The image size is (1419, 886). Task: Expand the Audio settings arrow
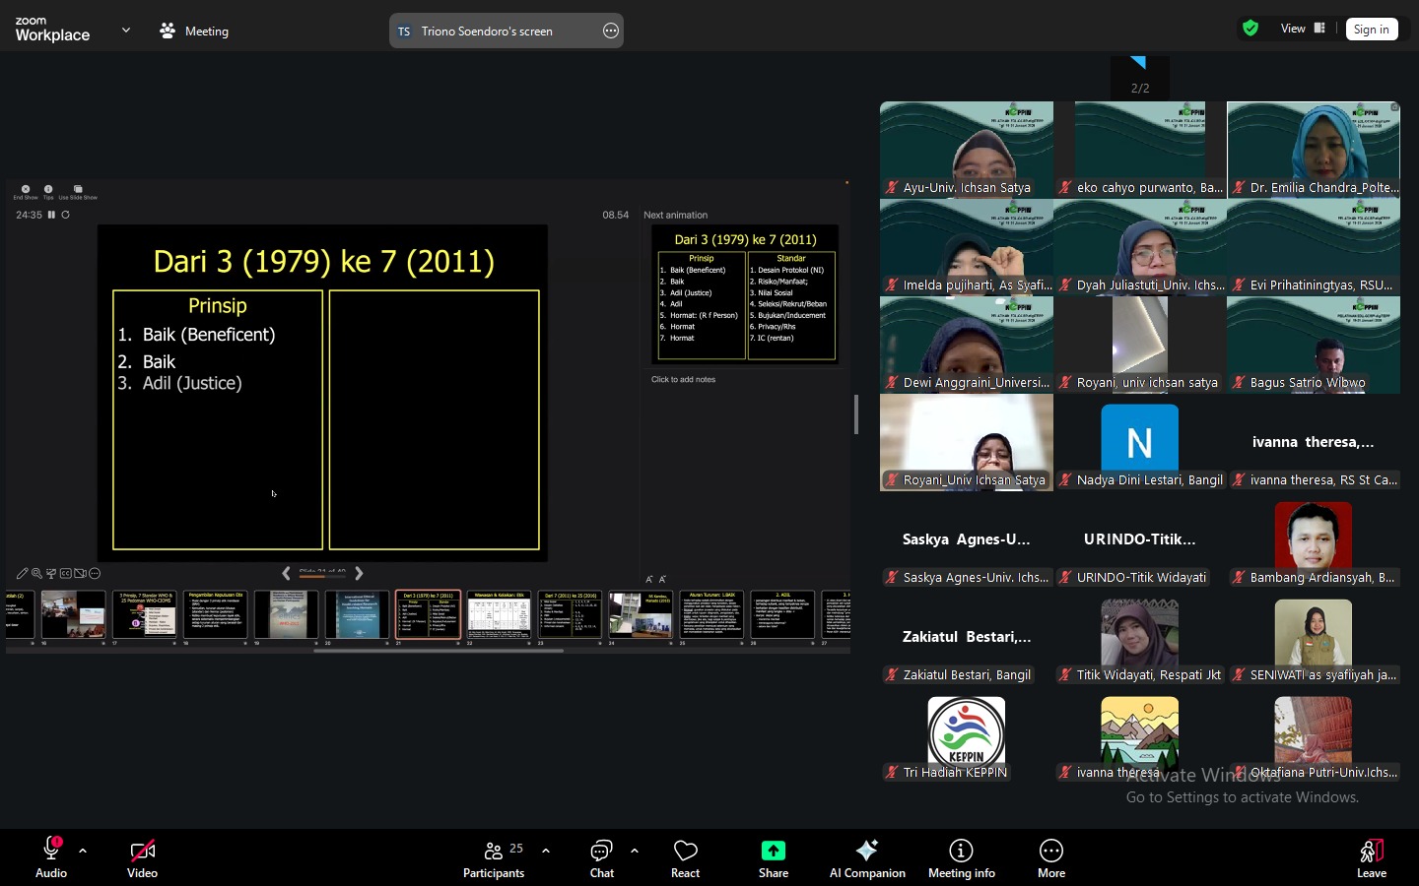pyautogui.click(x=83, y=851)
